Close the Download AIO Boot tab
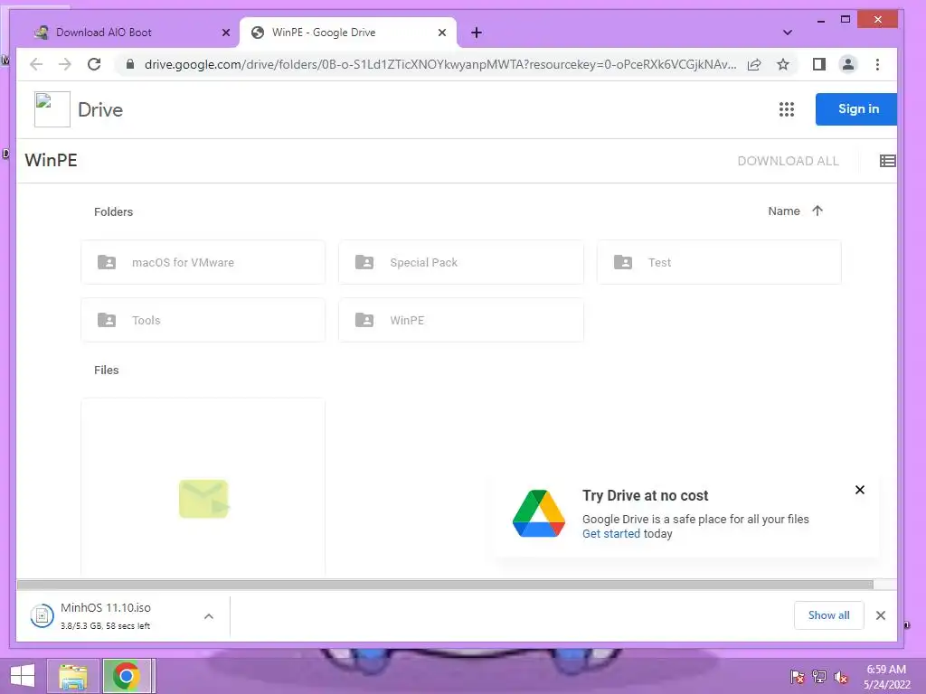 (x=225, y=33)
